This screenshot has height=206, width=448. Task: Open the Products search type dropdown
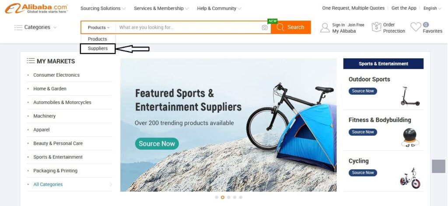(x=98, y=27)
